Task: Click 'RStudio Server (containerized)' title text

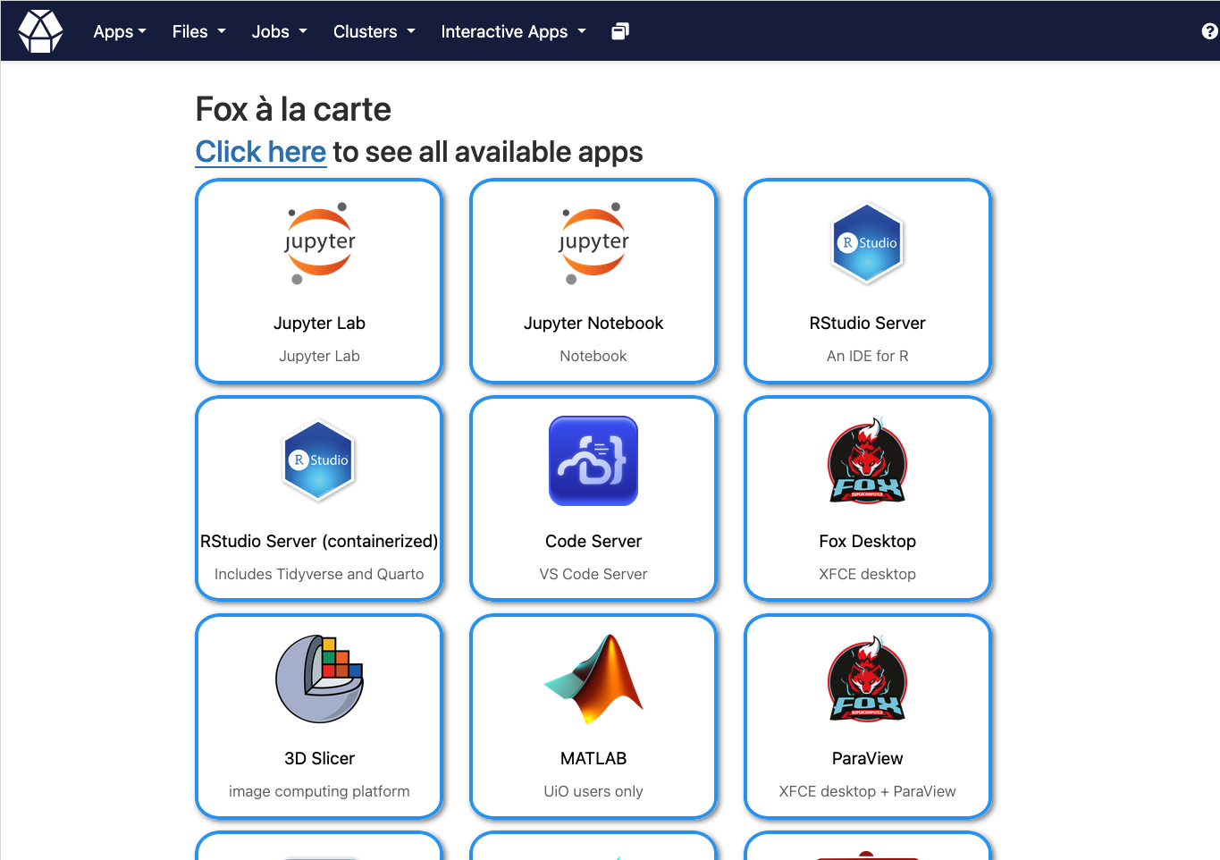Action: (x=319, y=541)
